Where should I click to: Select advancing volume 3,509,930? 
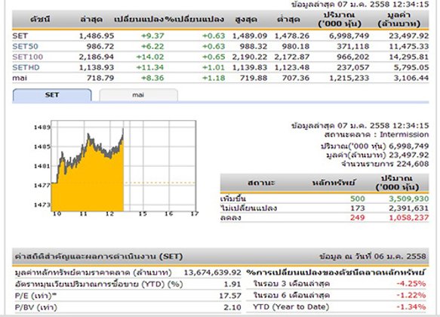pos(409,199)
